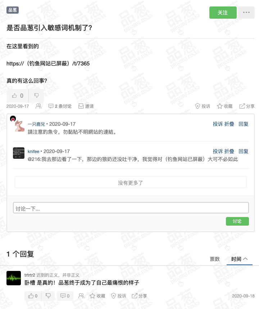Upvote the question with thumbs-up icon

17,96
